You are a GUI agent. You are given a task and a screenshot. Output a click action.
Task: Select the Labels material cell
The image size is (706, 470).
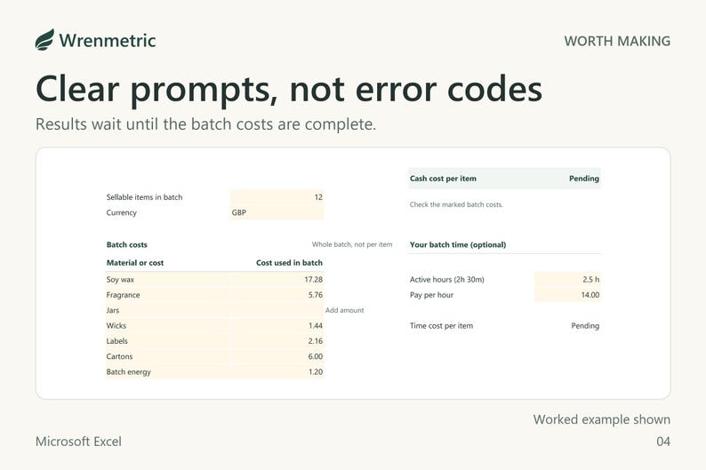(167, 341)
